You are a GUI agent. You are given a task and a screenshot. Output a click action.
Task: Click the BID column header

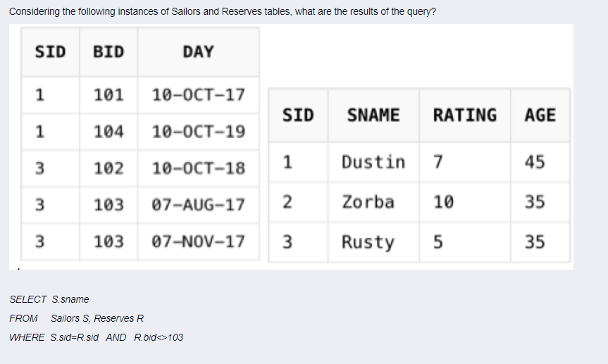click(x=108, y=52)
